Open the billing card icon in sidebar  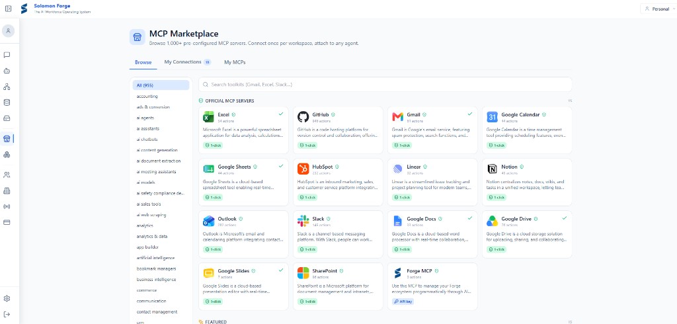(7, 222)
